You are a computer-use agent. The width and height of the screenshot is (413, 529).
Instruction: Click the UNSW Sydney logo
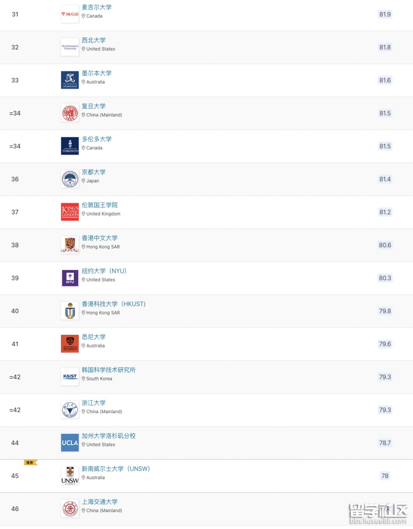pos(70,475)
